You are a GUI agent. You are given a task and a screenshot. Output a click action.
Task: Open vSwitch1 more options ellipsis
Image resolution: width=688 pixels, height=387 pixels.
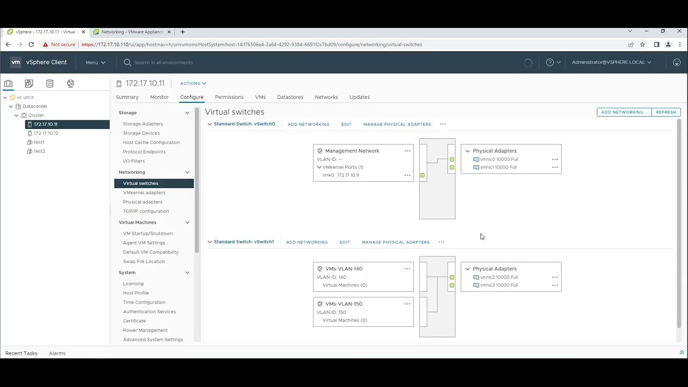click(441, 242)
